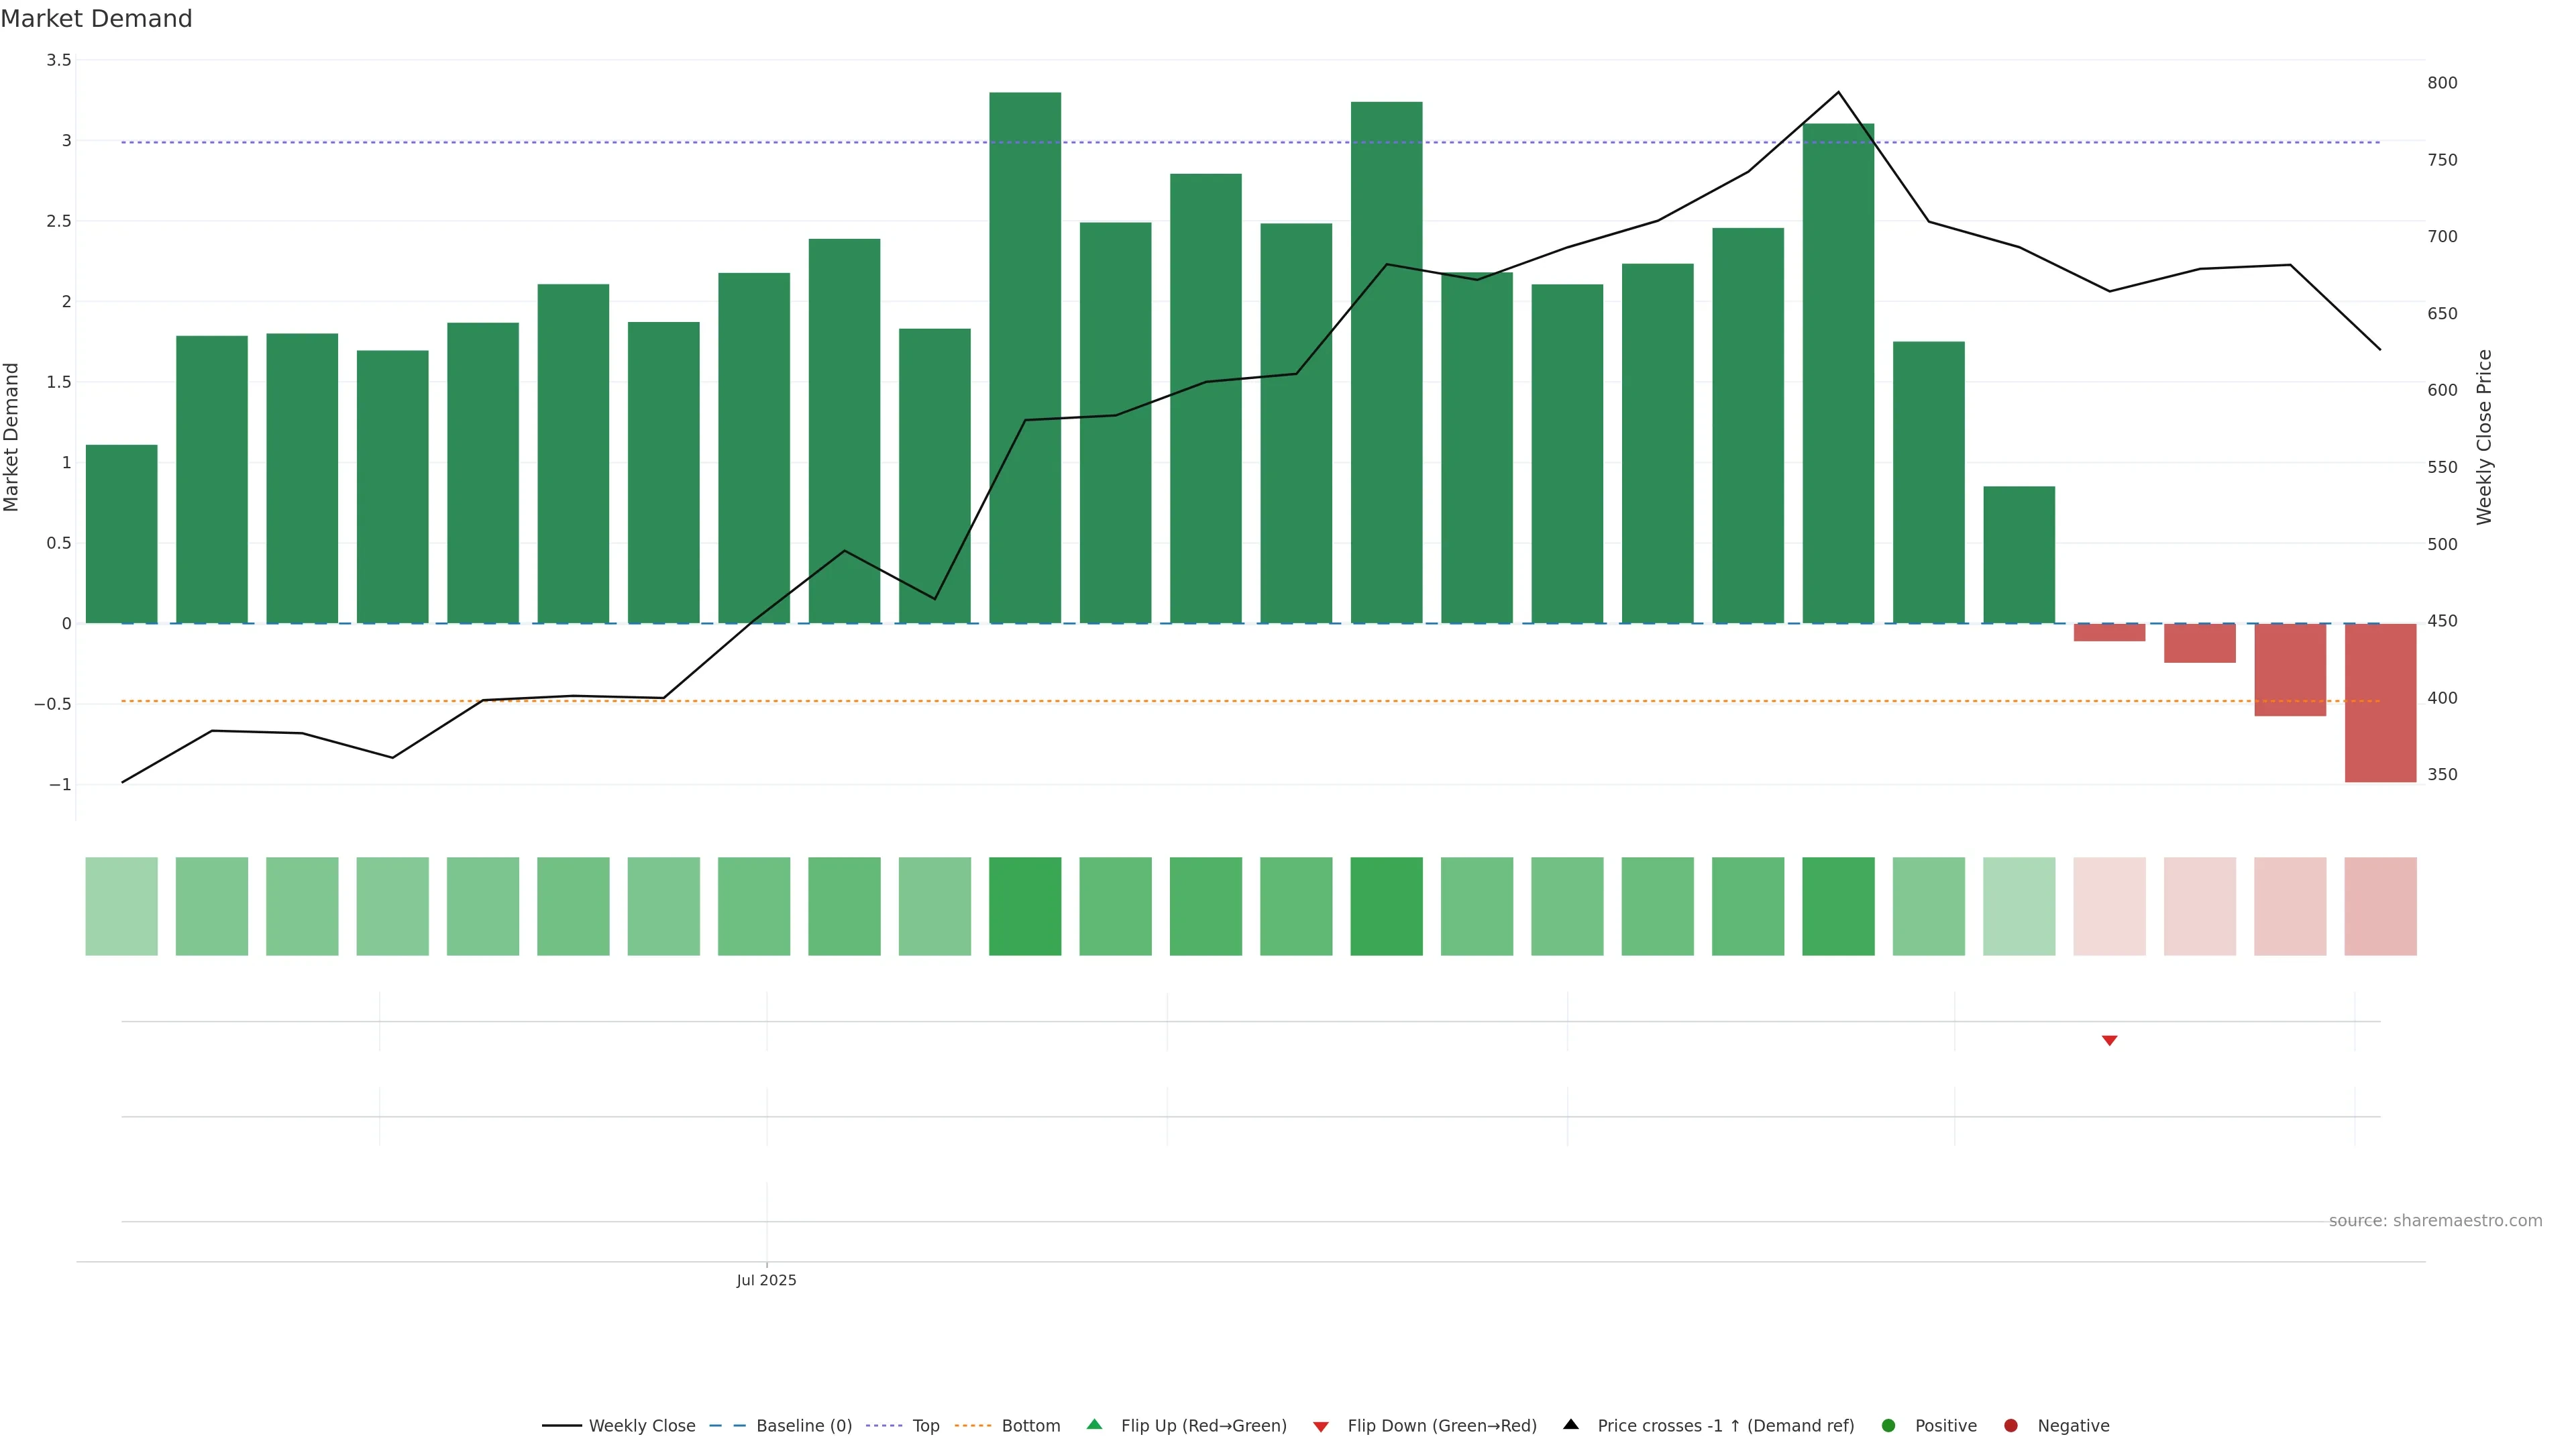Click the first green demand bar
This screenshot has width=2576, height=1449.
coord(121,533)
